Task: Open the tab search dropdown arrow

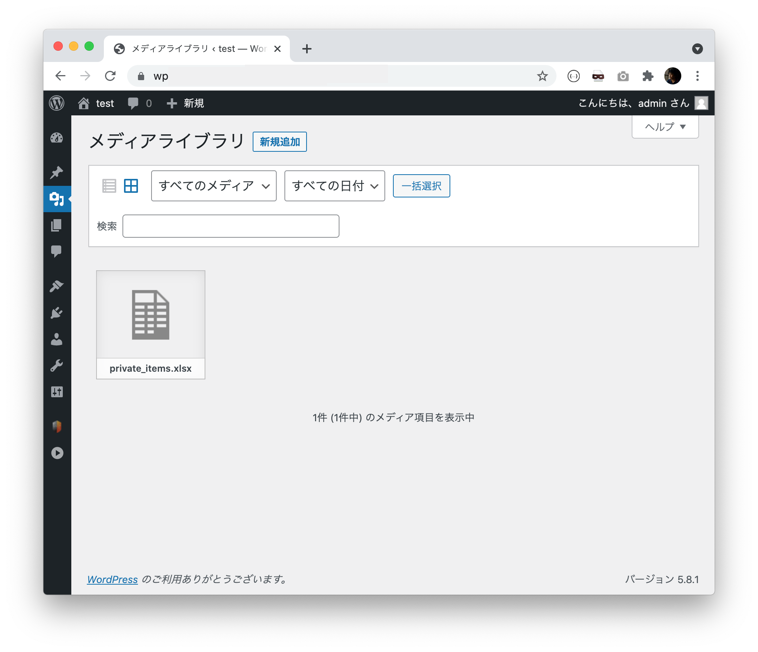Action: click(698, 49)
